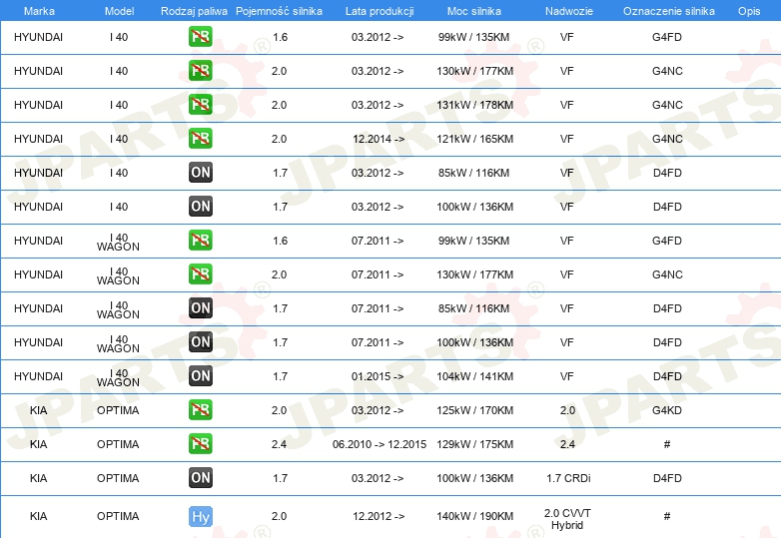Click the Oznaczenie silnika column header
Screen dimensions: 781x538
pyautogui.click(x=668, y=11)
